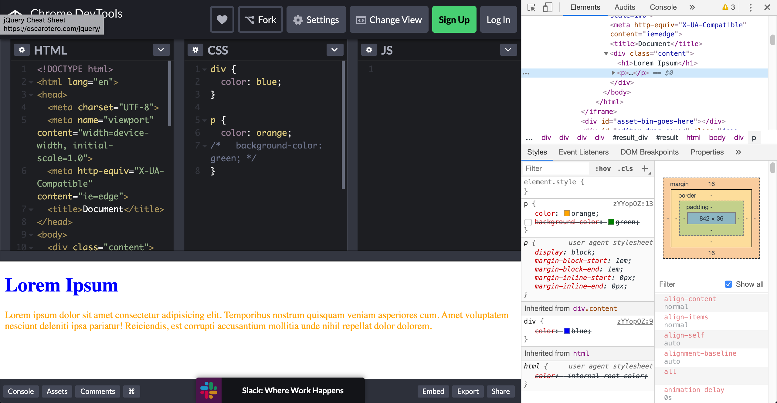Open the CSS panel gear settings icon
The width and height of the screenshot is (777, 403).
click(x=195, y=50)
